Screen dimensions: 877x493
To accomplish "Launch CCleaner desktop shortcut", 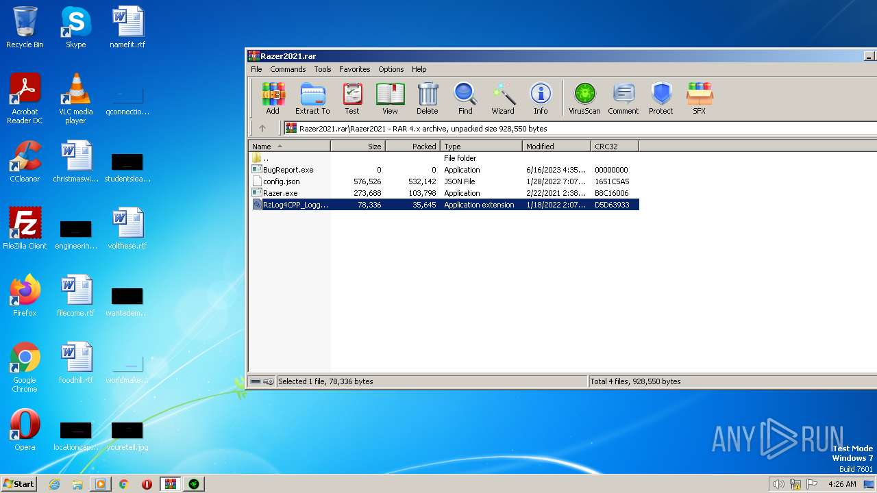I will 25,162.
